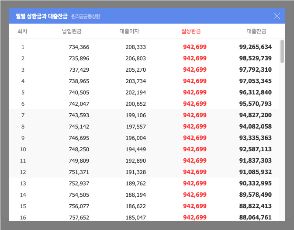Select interest value 200,652

pyautogui.click(x=136, y=104)
